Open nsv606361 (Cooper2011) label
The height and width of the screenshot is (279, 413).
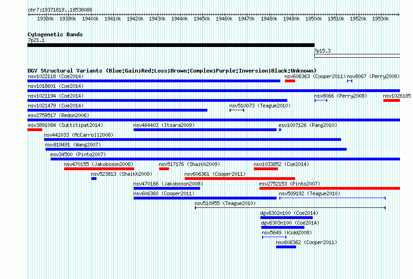coord(215,174)
